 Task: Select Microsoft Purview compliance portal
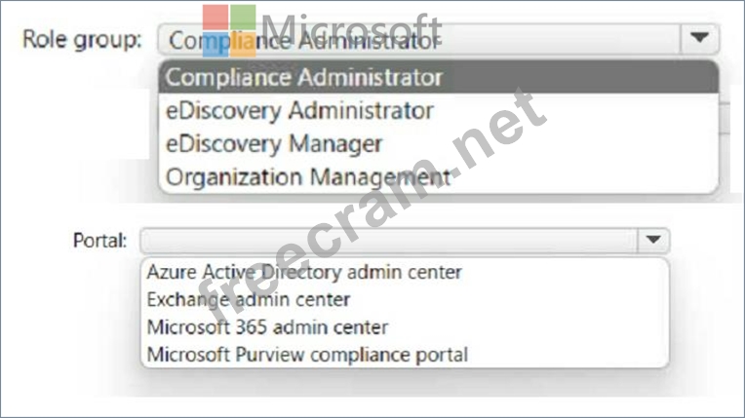click(307, 355)
